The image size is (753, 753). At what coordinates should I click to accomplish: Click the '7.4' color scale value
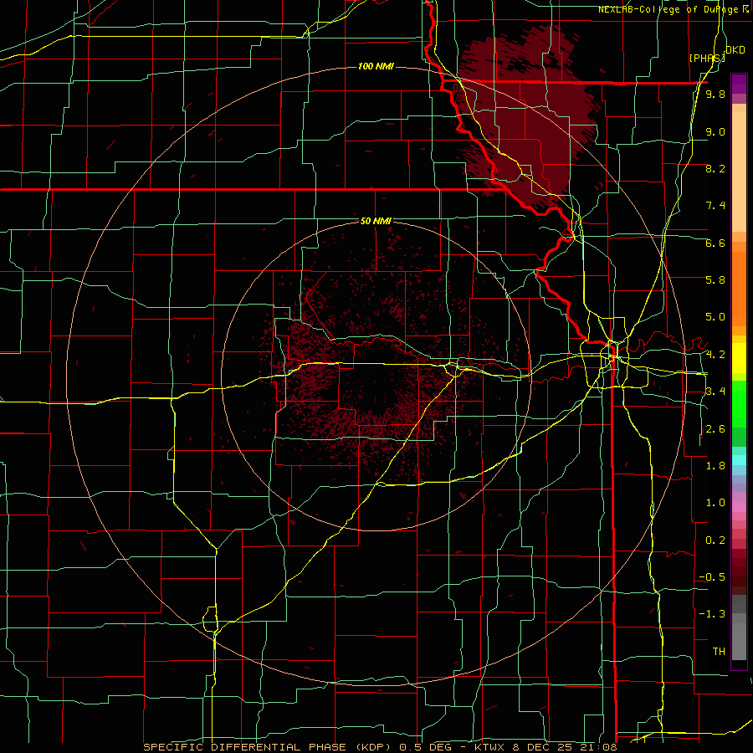pyautogui.click(x=715, y=206)
